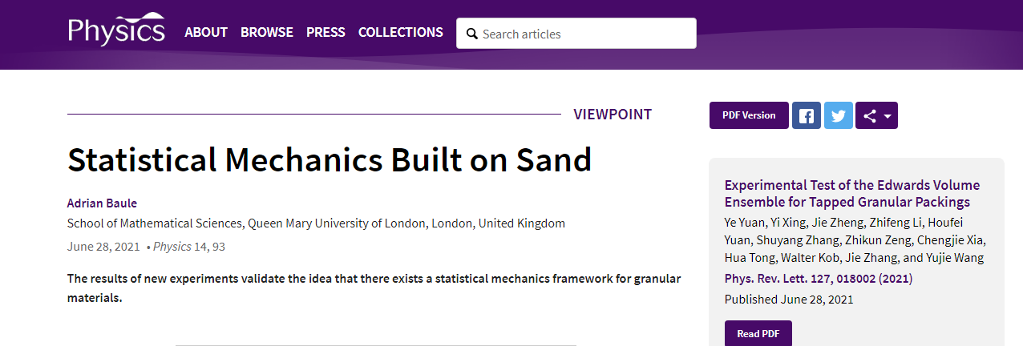Image resolution: width=1023 pixels, height=346 pixels.
Task: Open Phys. Rev. Lett. 127, 018002 citation
Action: pos(818,279)
